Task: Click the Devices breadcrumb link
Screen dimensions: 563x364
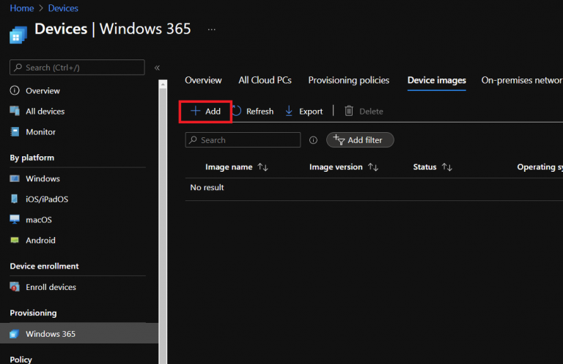Action: click(x=63, y=8)
